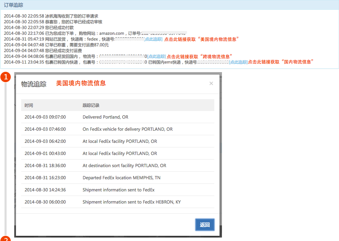Click the blue 返回 button
This screenshot has width=339, height=241.
pos(205,225)
